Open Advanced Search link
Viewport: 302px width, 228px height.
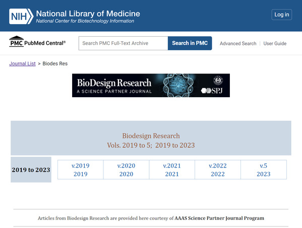pyautogui.click(x=238, y=43)
